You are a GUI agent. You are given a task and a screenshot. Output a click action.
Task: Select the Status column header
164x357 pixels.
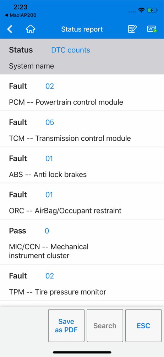click(21, 50)
